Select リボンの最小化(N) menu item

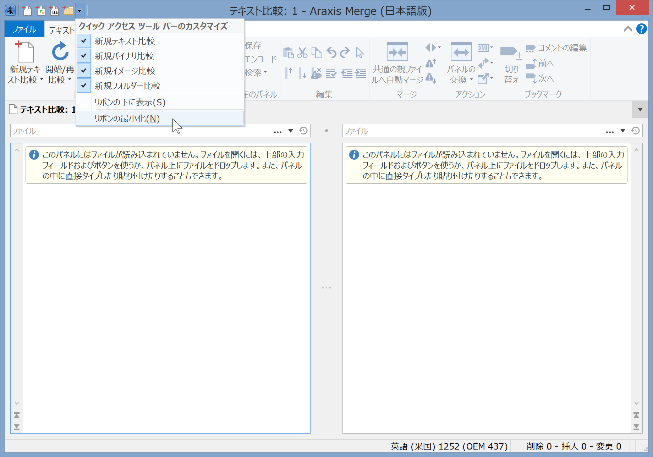(127, 119)
